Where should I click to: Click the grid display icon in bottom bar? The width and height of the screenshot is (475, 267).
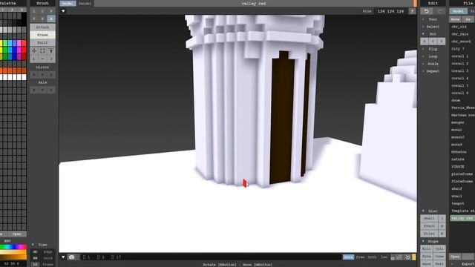(399, 257)
